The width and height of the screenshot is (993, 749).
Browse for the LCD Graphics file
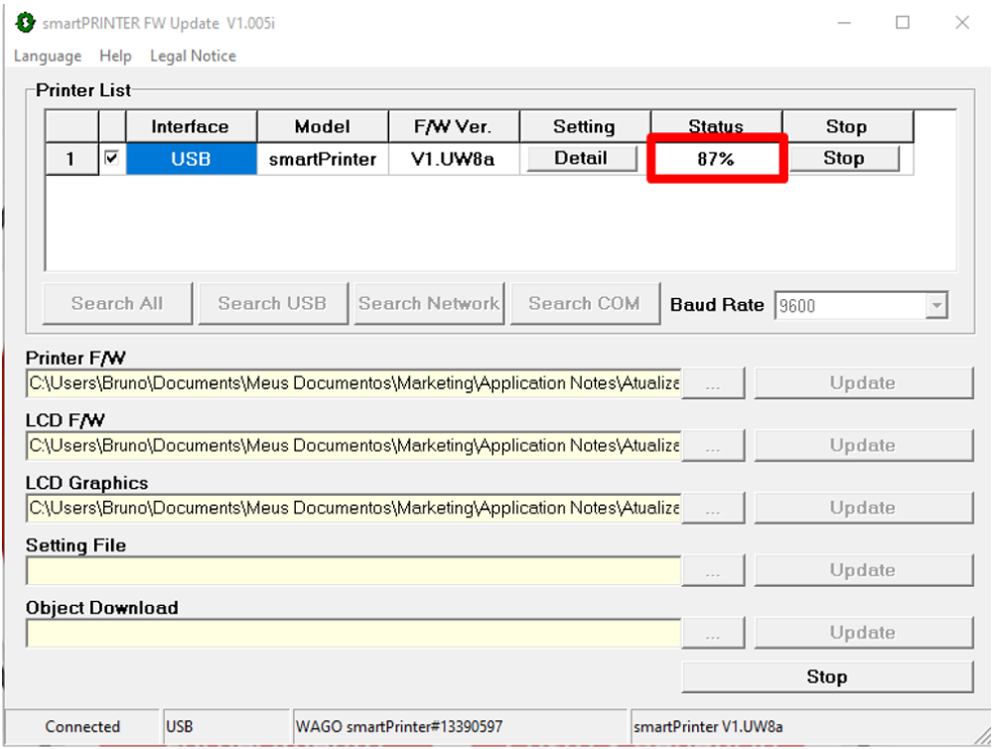(x=712, y=509)
